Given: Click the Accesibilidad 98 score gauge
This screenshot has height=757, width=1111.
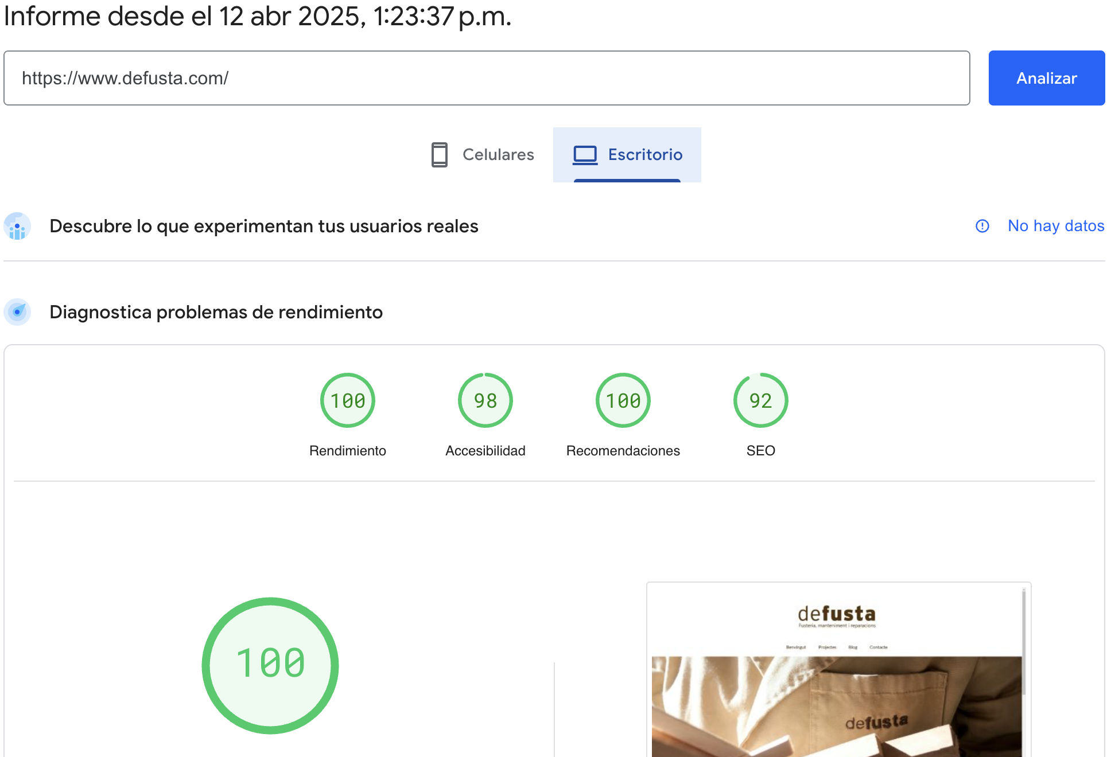Looking at the screenshot, I should coord(485,400).
